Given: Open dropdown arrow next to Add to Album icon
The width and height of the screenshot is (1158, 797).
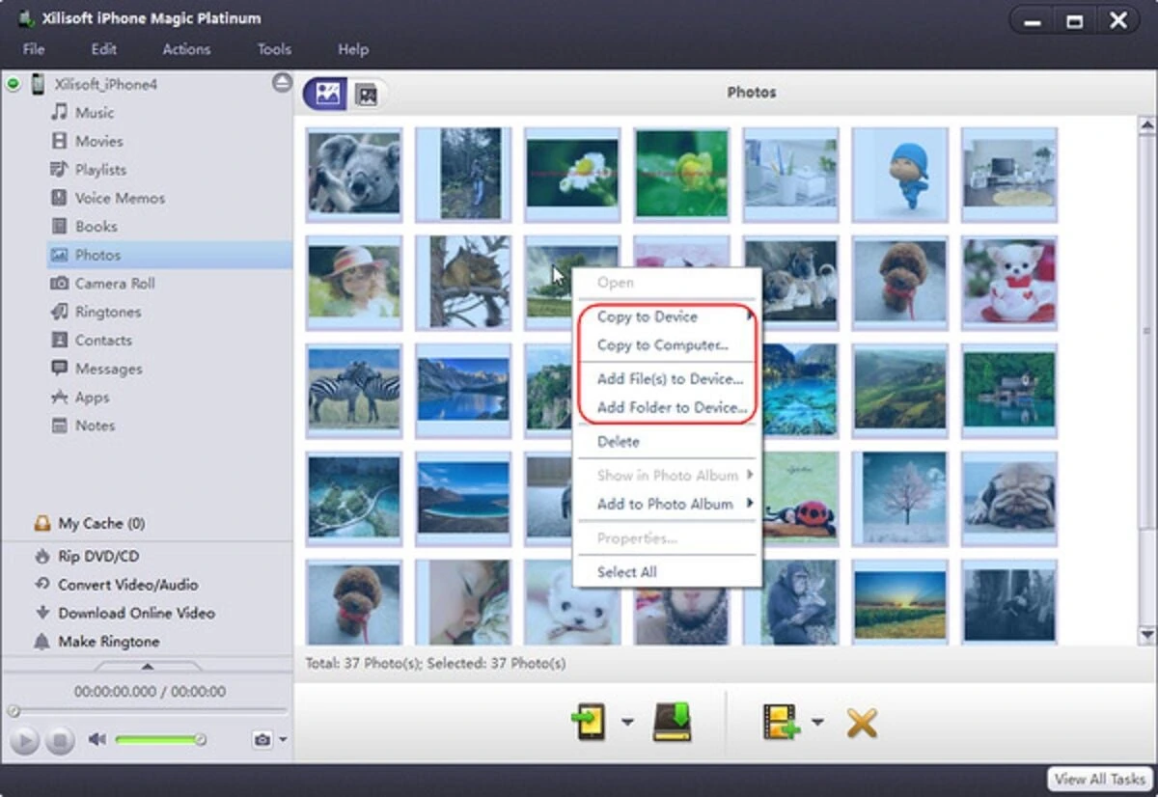Looking at the screenshot, I should (x=817, y=723).
